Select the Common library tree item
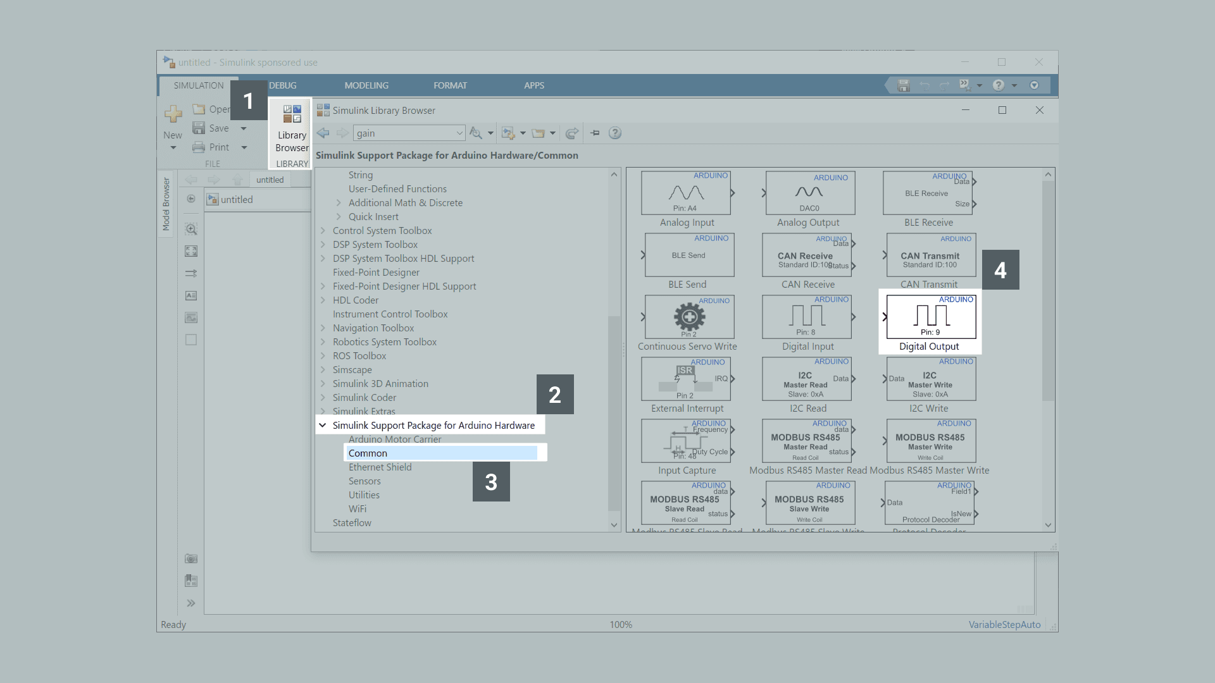The width and height of the screenshot is (1215, 683). pos(368,453)
